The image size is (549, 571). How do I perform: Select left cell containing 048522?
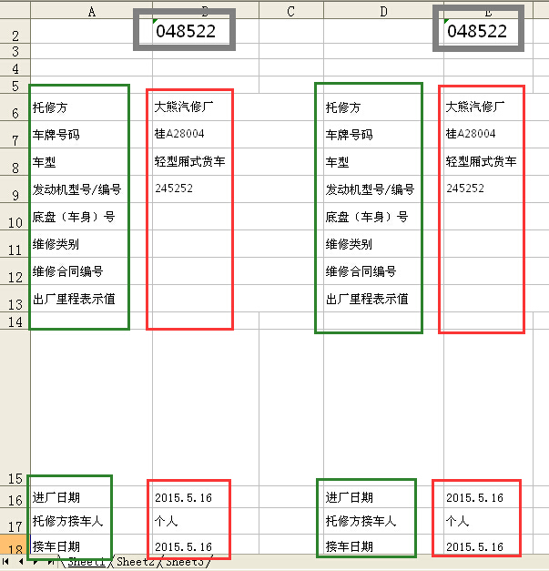tap(186, 31)
